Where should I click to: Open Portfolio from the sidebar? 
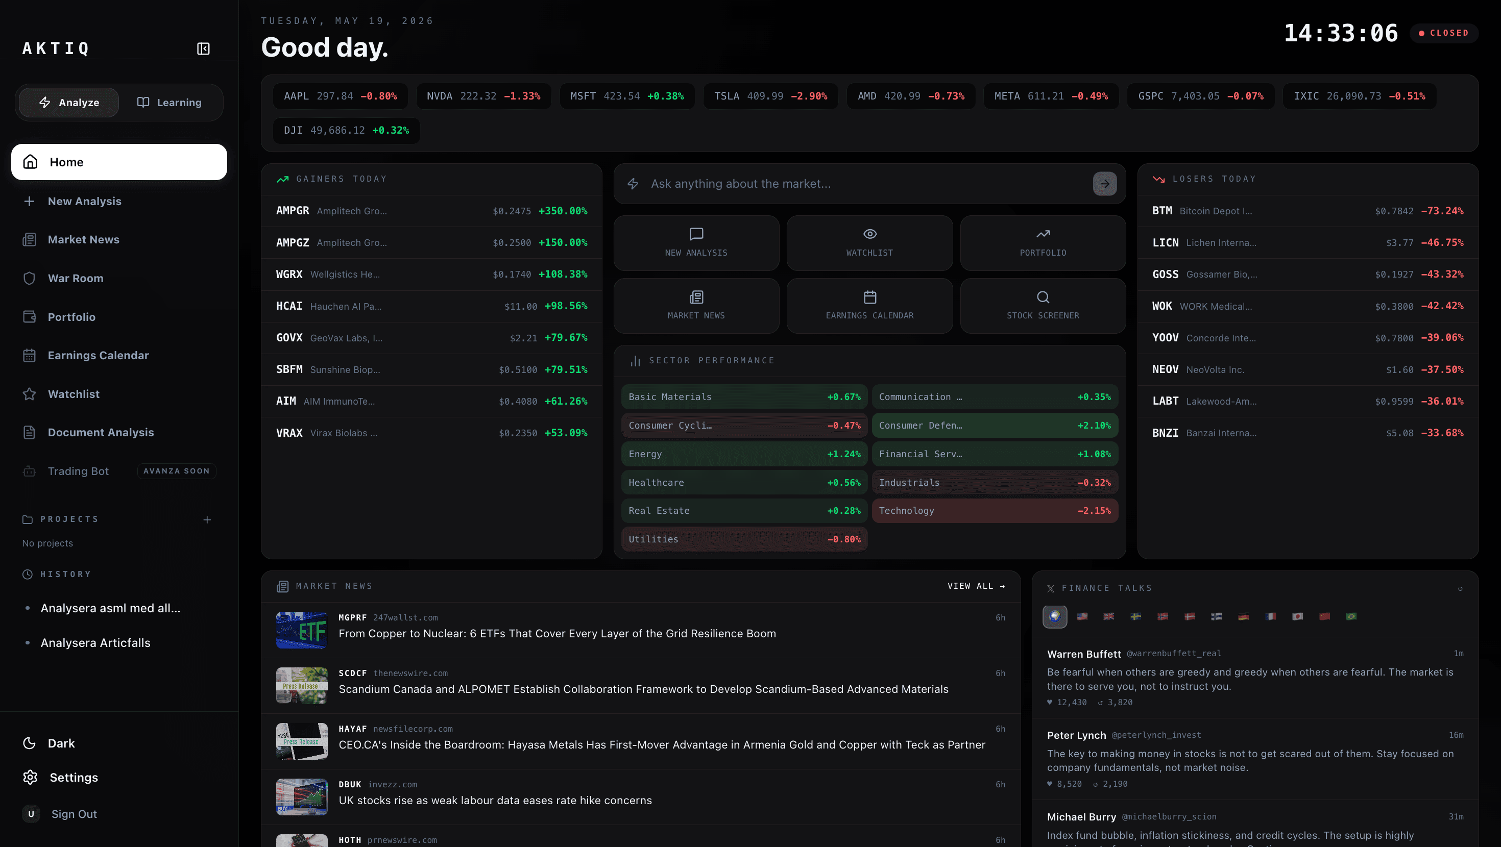click(119, 317)
